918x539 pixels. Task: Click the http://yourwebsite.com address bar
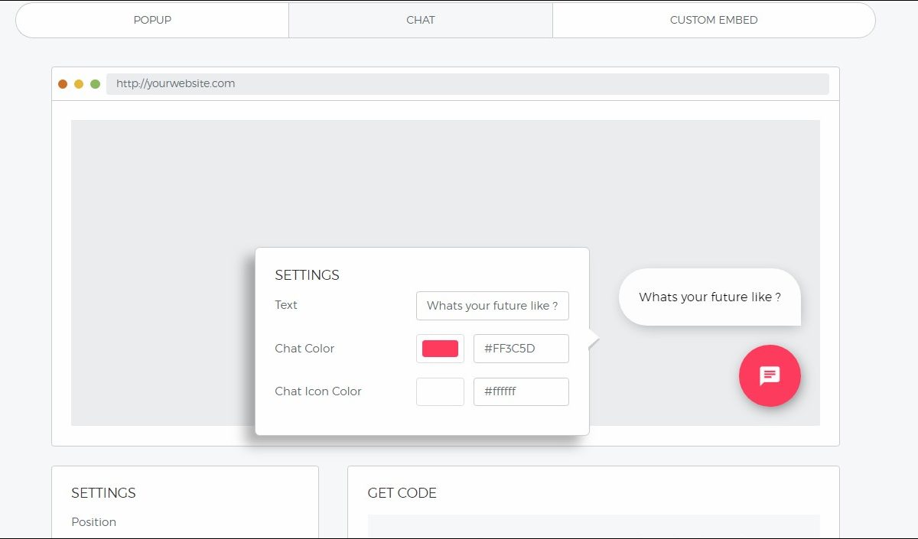tap(467, 84)
